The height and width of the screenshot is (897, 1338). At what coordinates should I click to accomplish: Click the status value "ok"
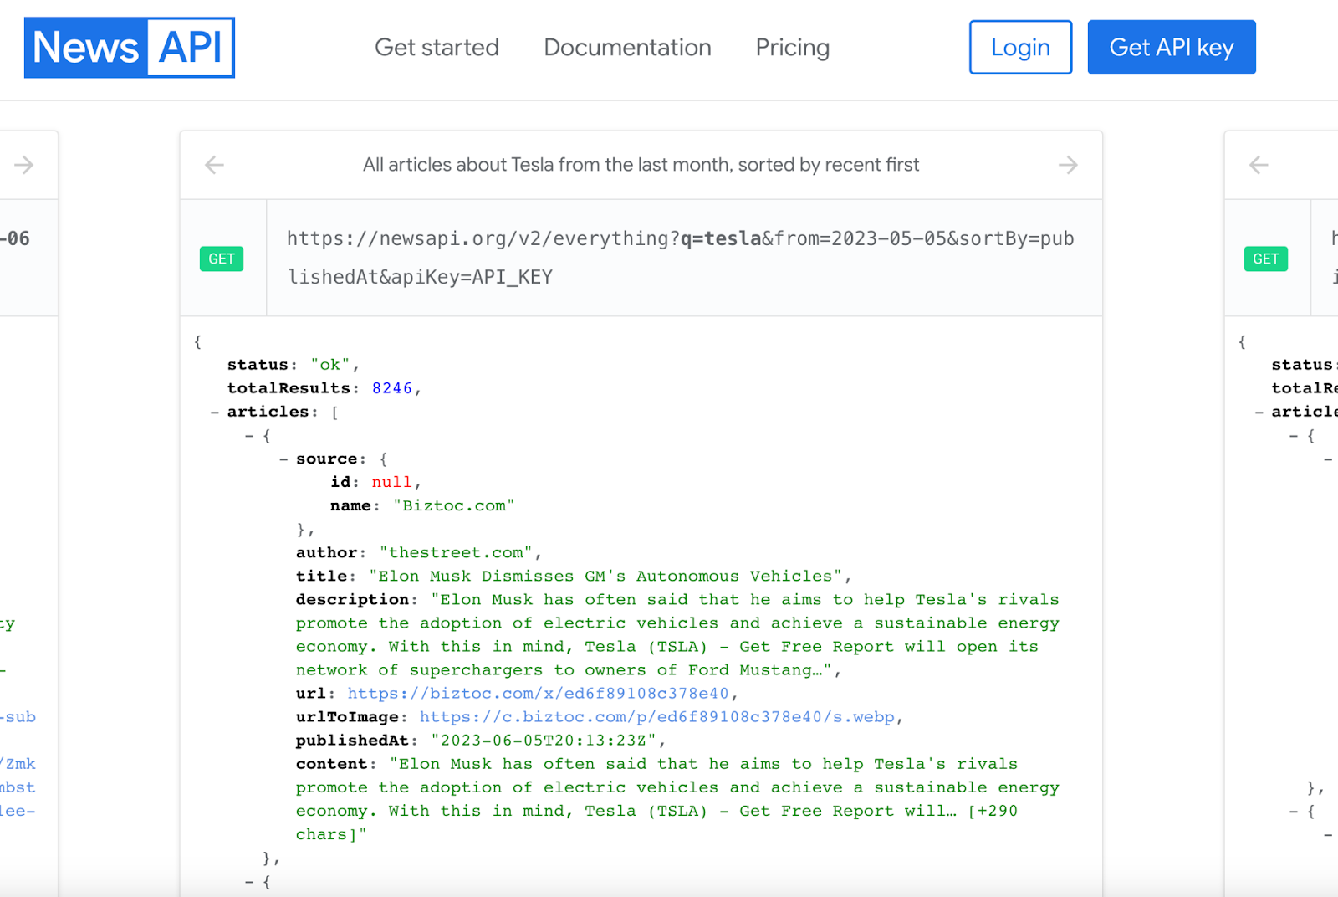point(330,365)
